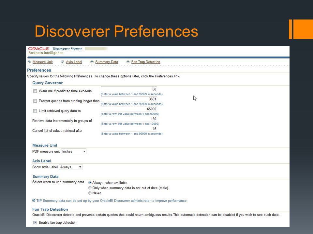
Task: Open the PDF measure unit dropdown
Action: 74,151
